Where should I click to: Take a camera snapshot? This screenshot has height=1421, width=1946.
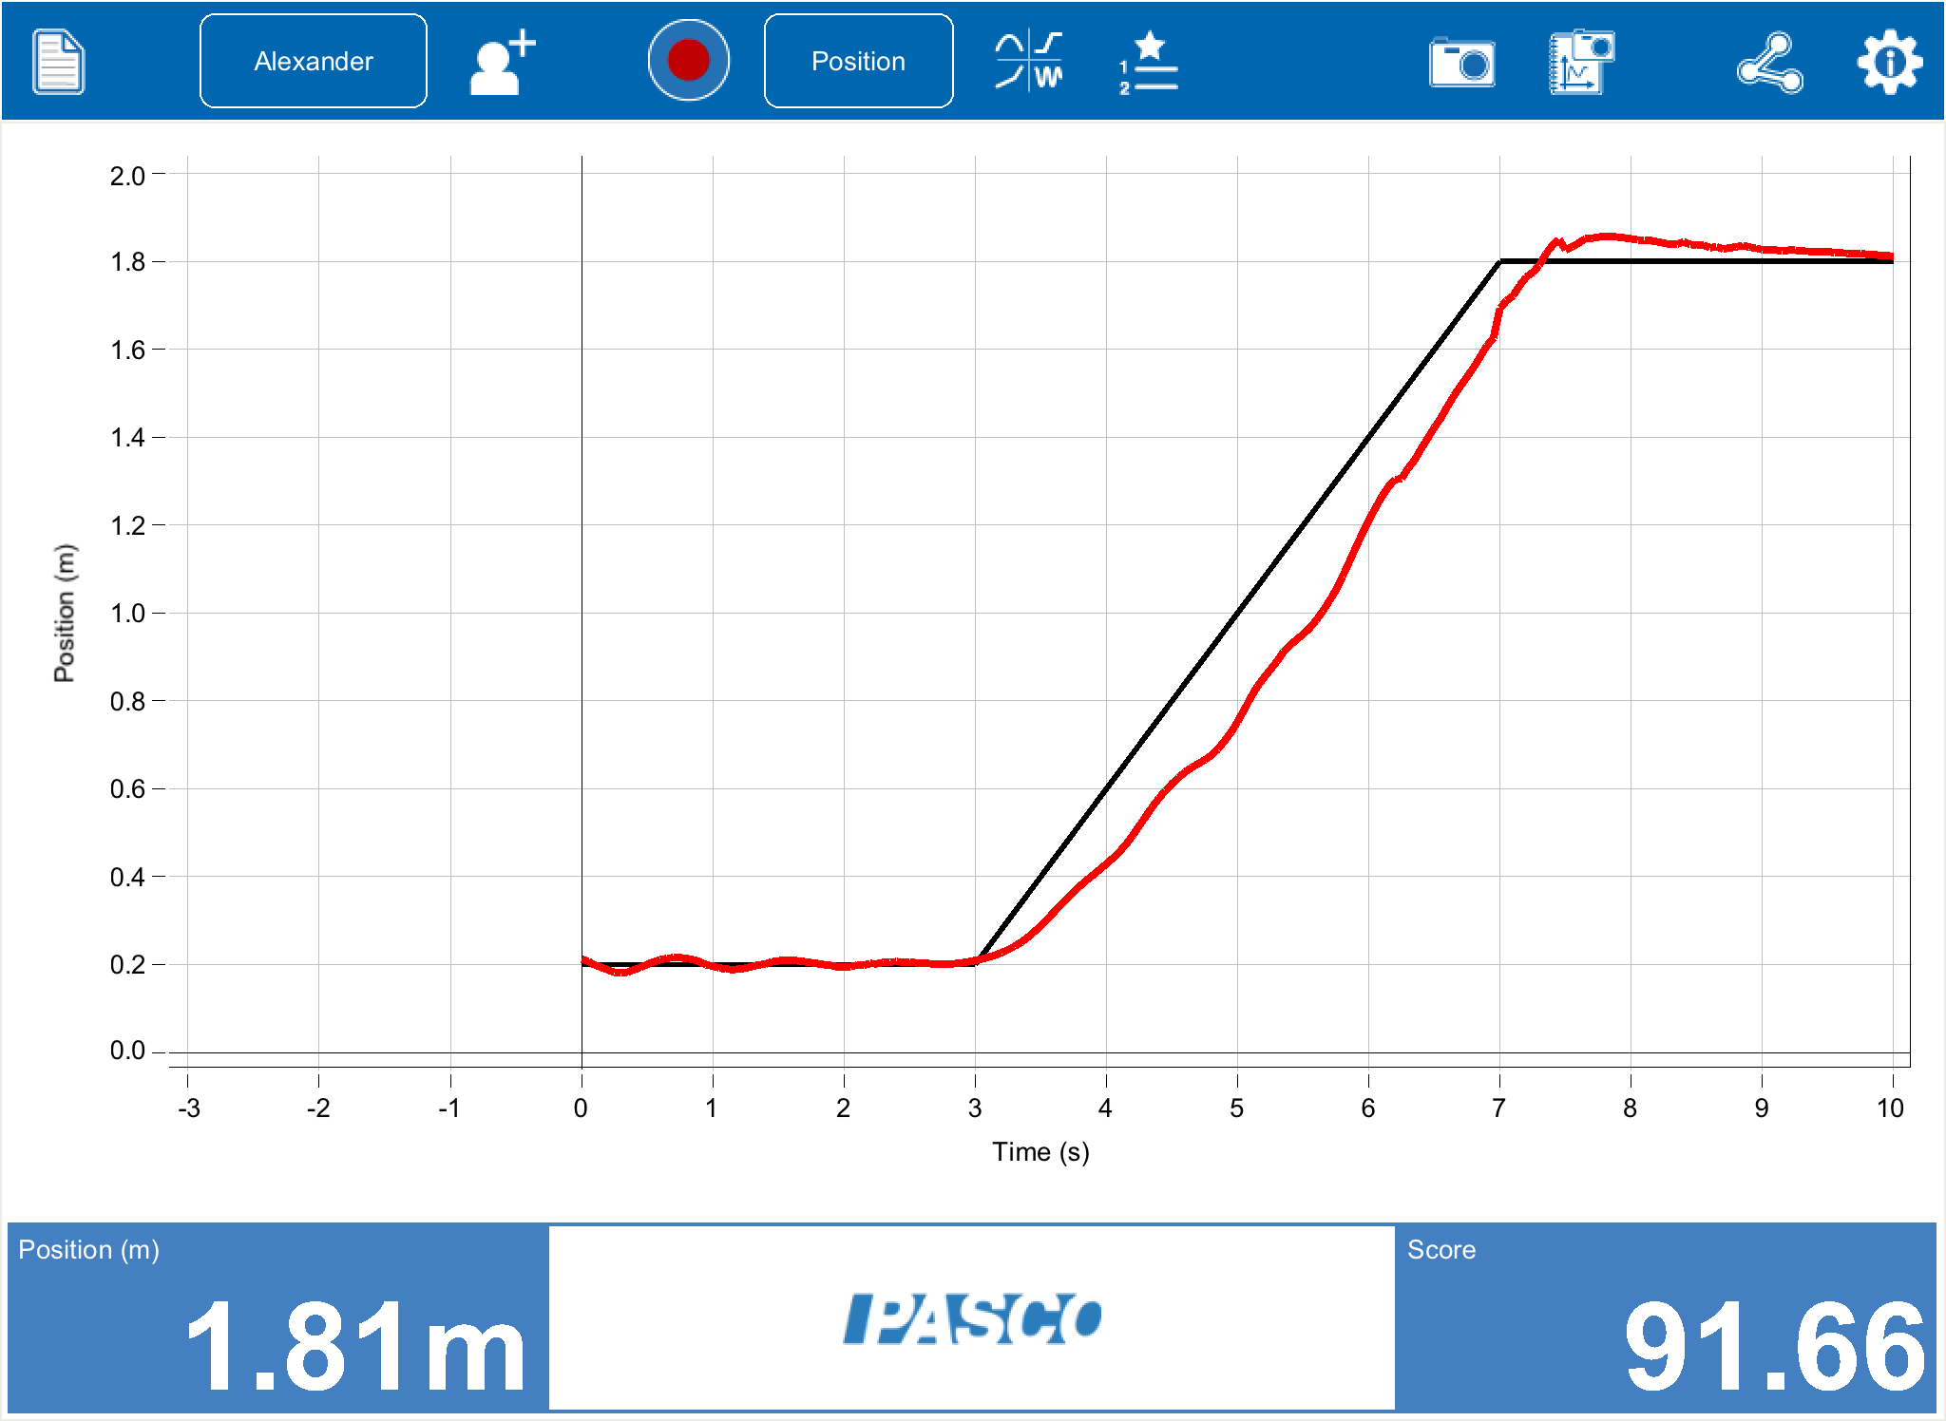pyautogui.click(x=1461, y=63)
